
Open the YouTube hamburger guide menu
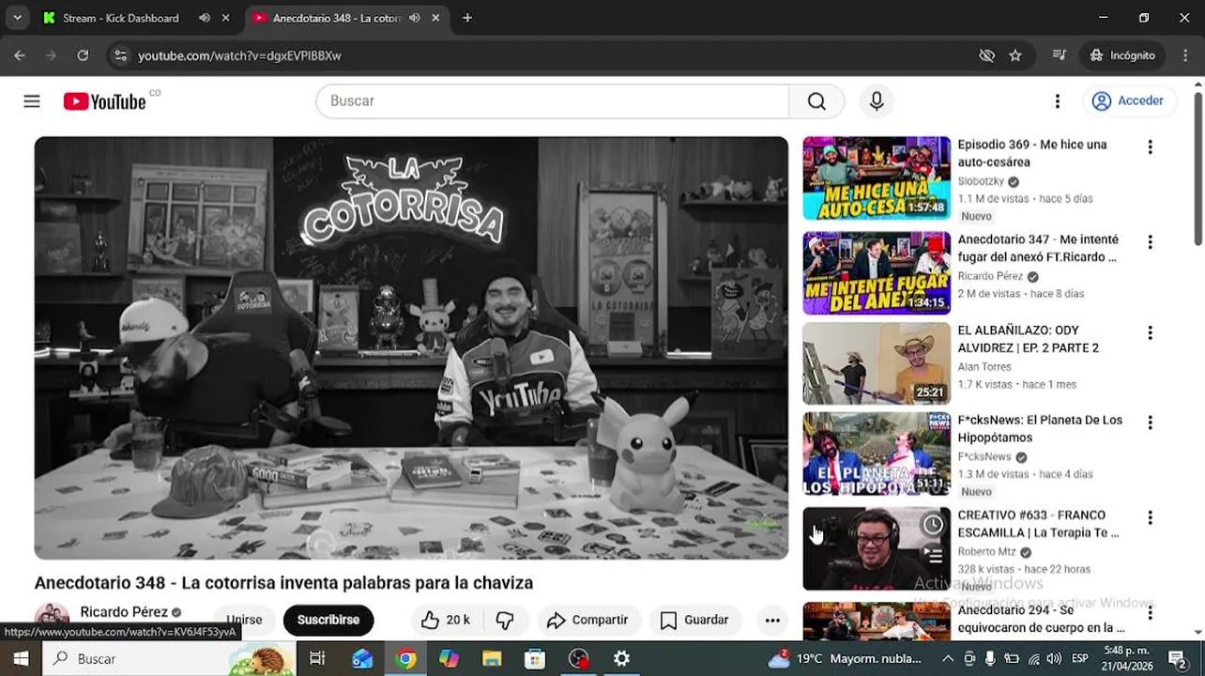[32, 101]
